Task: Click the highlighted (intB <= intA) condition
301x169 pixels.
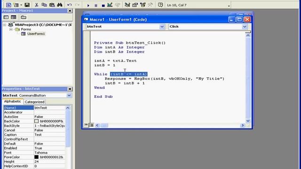Action: coord(129,74)
